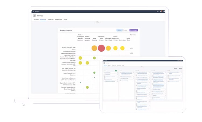Open notifications bell with red badge
The width and height of the screenshot is (202, 122).
point(161,12)
